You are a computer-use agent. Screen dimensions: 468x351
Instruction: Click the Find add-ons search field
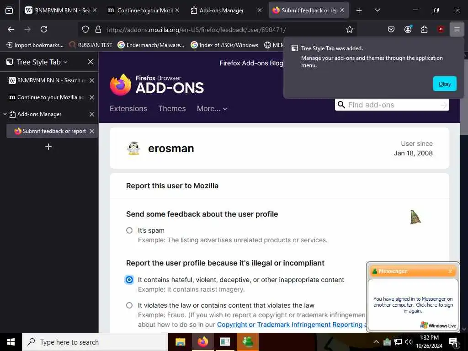392,105
